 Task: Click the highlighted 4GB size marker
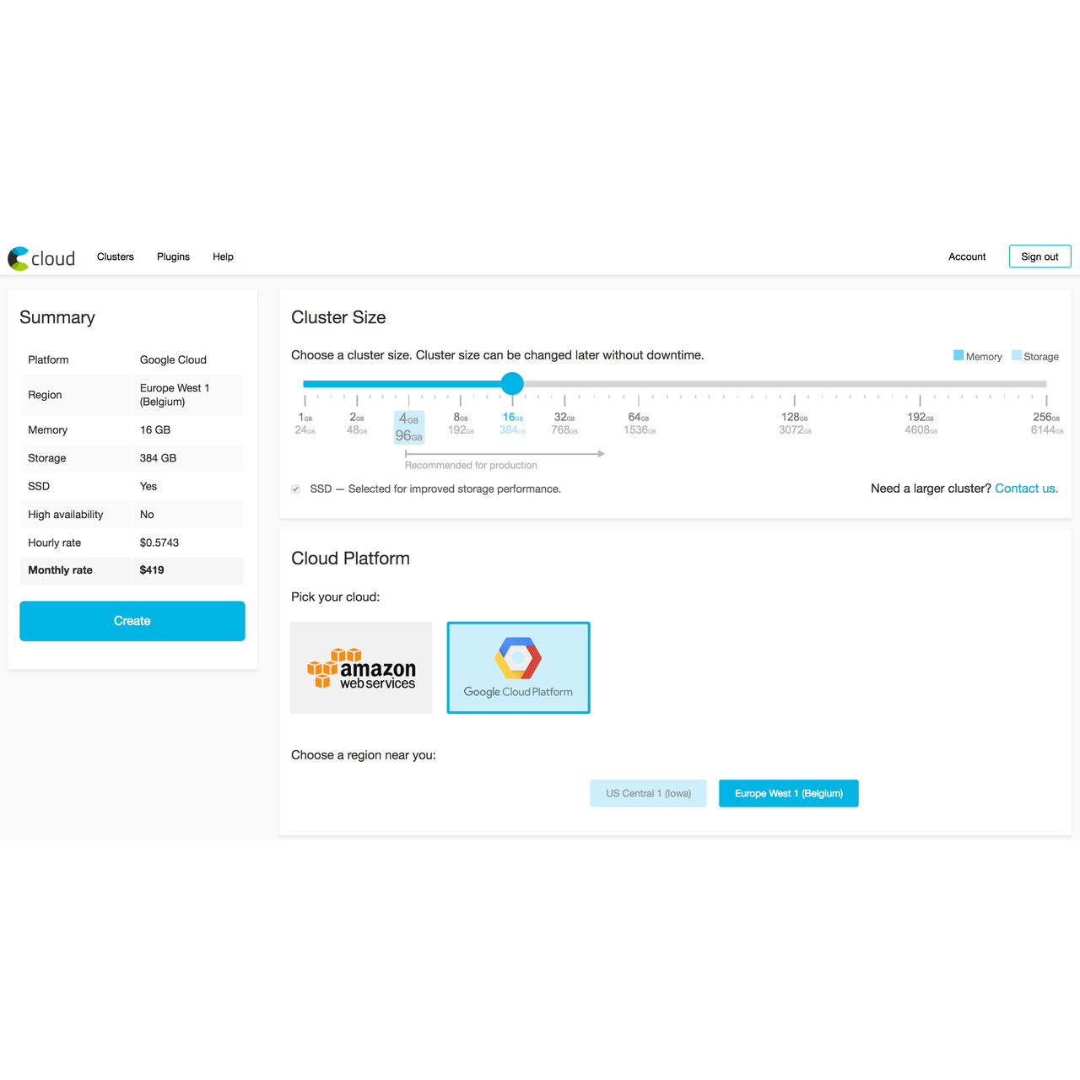click(x=410, y=427)
